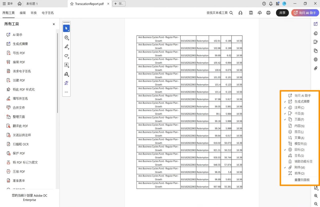
Task: Click the zoom out magnifier icon
Action: pos(316,204)
